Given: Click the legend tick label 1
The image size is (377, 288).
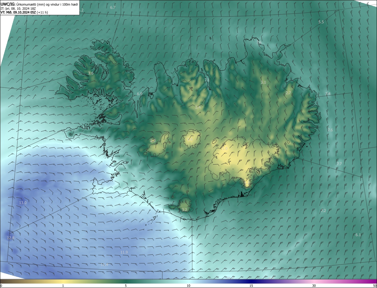Looking at the screenshot, I should pyautogui.click(x=63, y=286).
